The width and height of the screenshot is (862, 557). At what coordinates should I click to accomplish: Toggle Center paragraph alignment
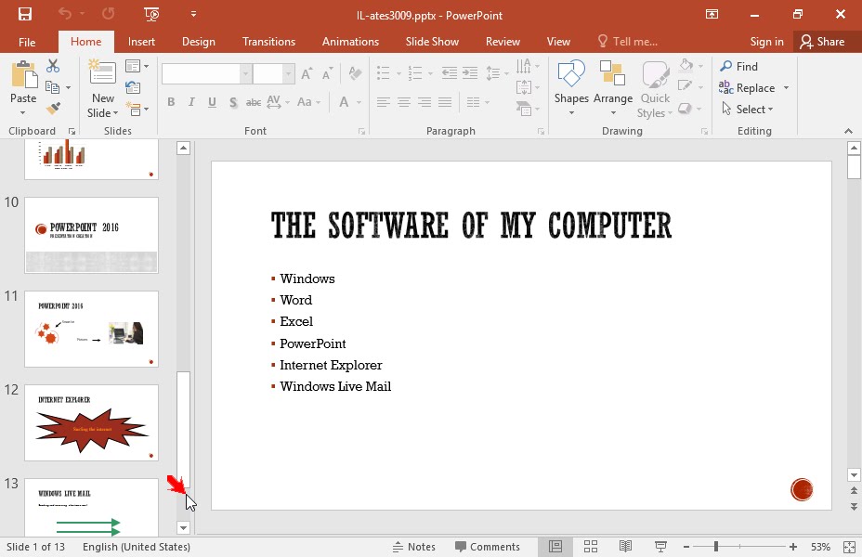pyautogui.click(x=404, y=101)
